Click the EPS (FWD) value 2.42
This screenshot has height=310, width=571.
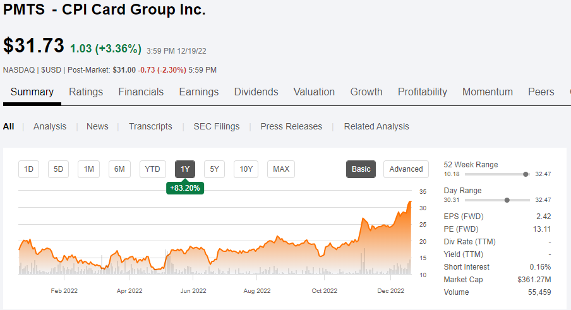(x=544, y=217)
